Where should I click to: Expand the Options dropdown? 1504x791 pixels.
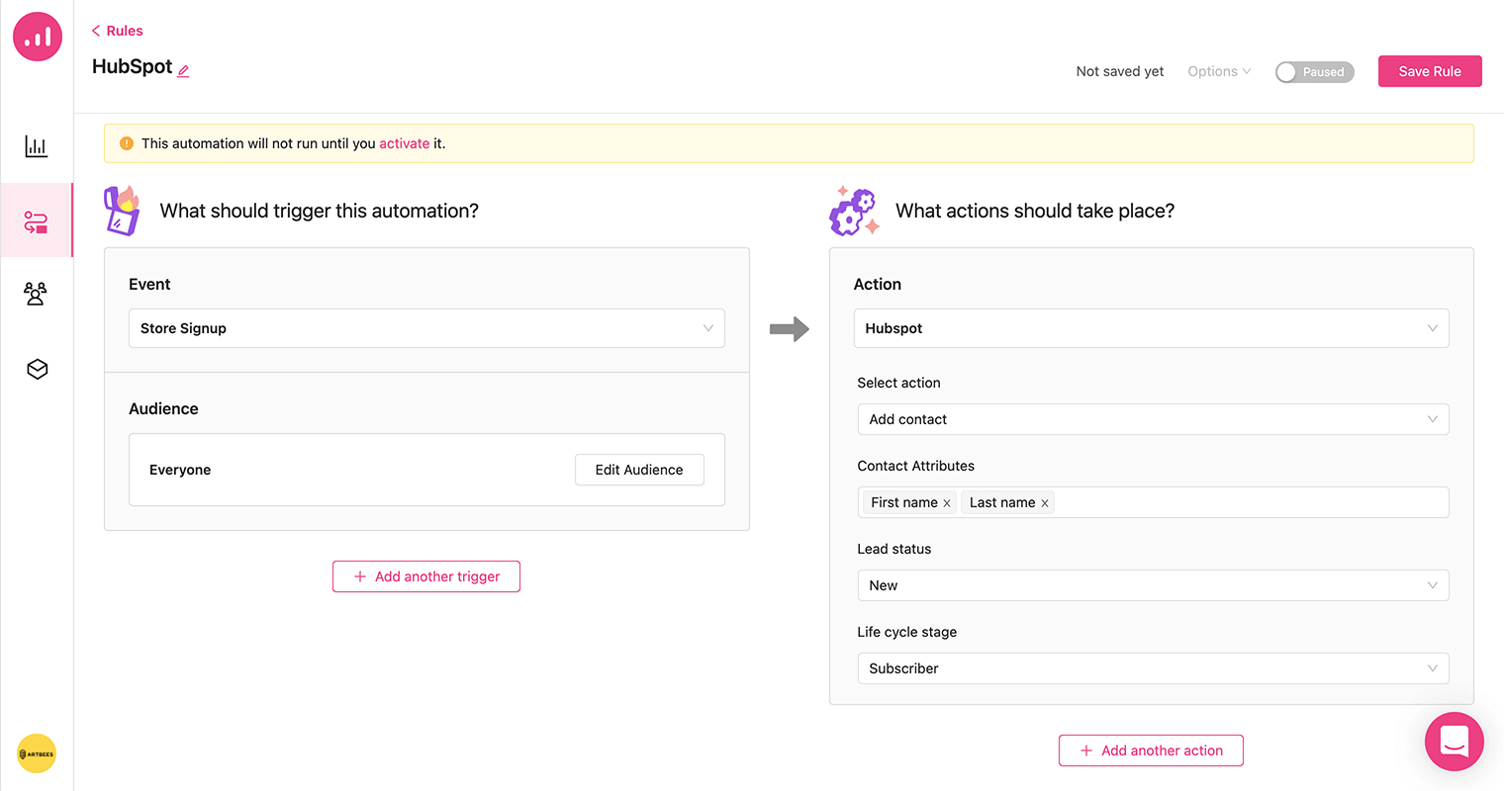pyautogui.click(x=1219, y=71)
